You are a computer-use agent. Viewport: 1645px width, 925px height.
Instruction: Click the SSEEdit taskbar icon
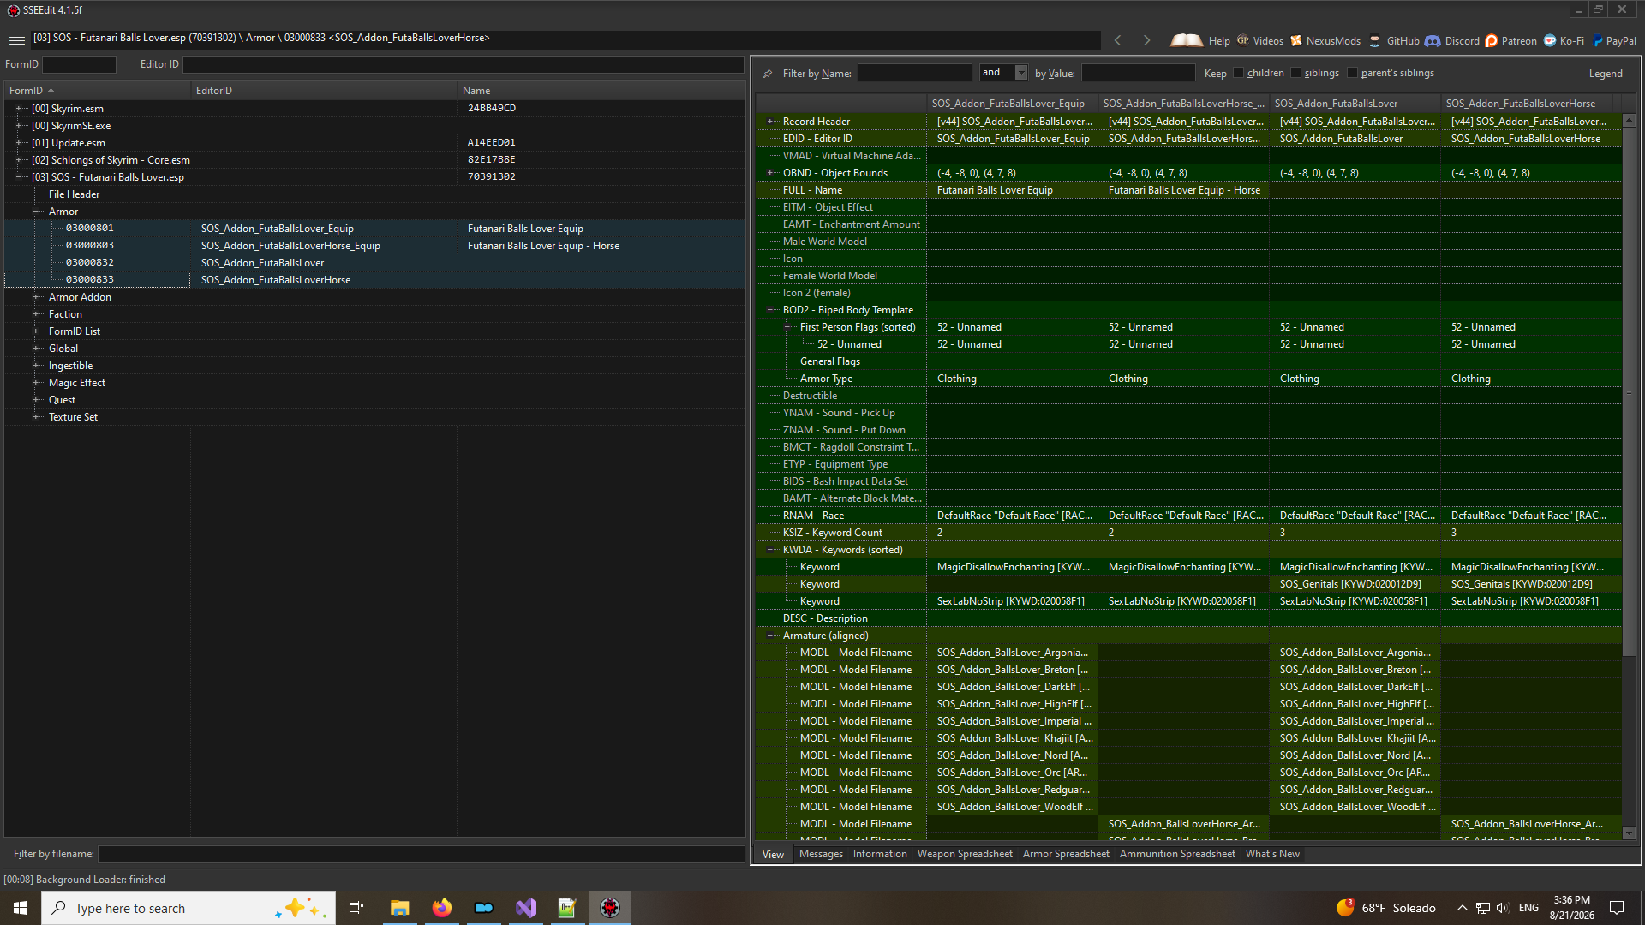coord(609,908)
